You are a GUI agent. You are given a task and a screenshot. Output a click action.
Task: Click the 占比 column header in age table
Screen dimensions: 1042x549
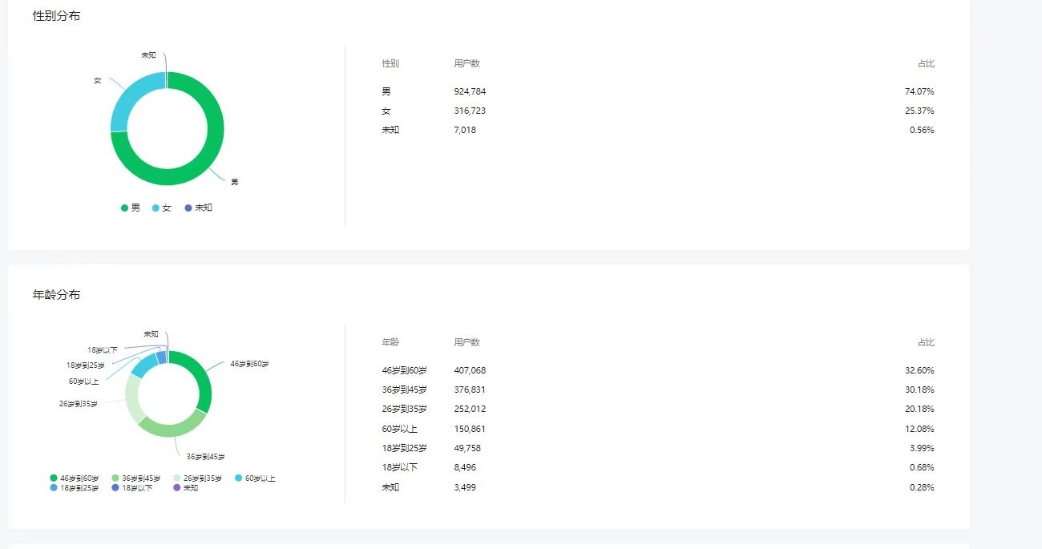coord(926,342)
